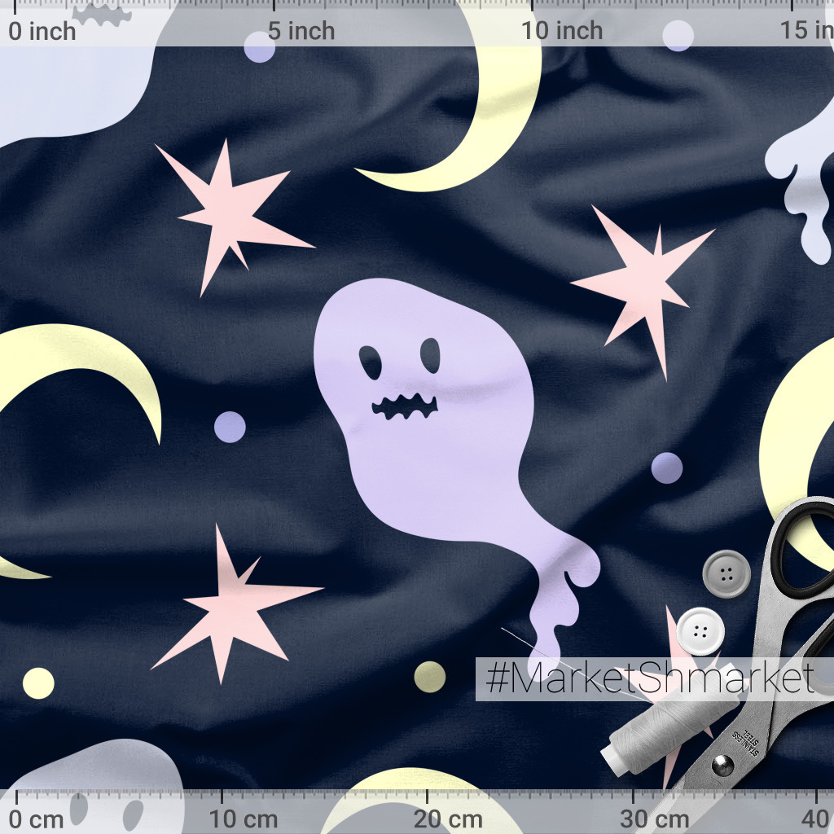Click the gray sewing button
834x834 pixels.
click(726, 573)
